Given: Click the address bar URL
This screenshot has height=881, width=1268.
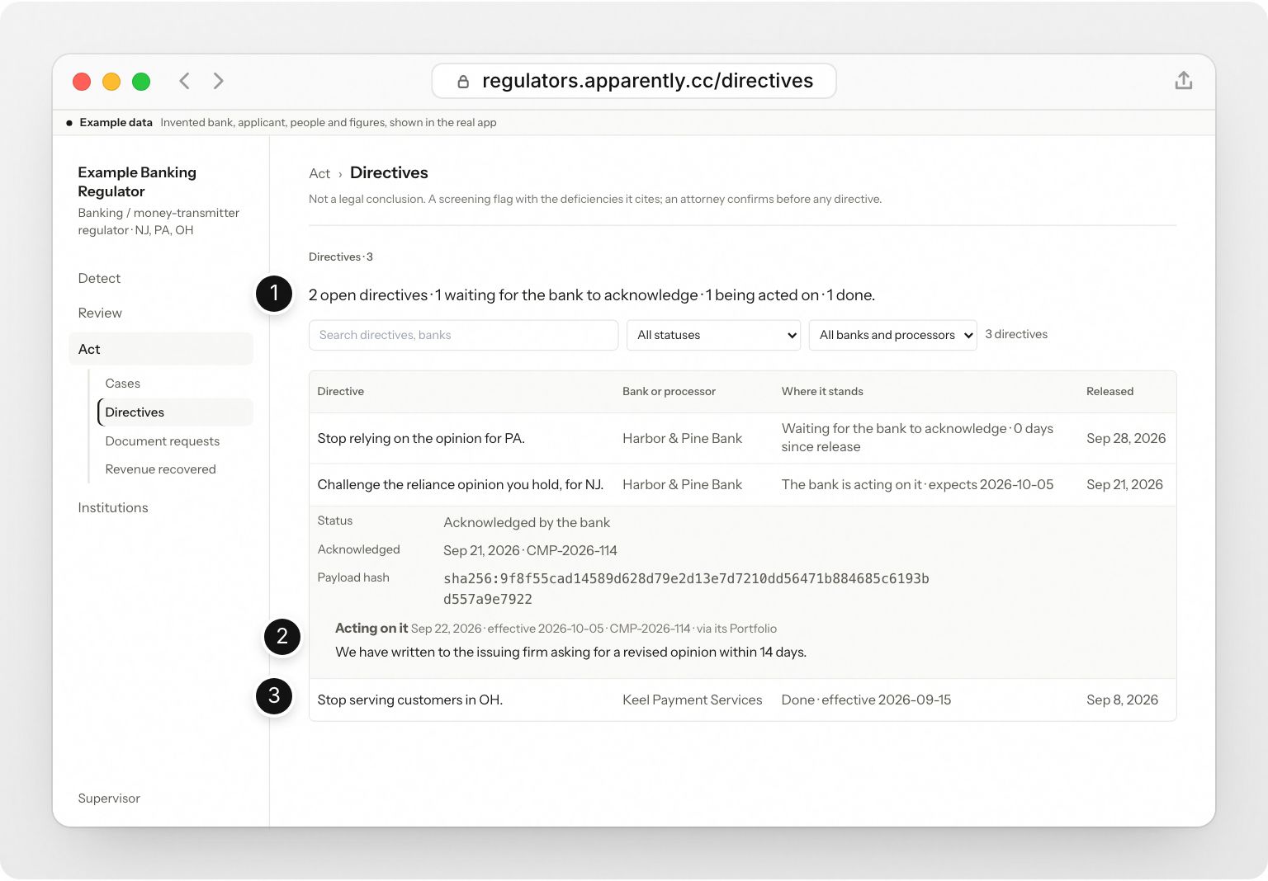Looking at the screenshot, I should 647,81.
